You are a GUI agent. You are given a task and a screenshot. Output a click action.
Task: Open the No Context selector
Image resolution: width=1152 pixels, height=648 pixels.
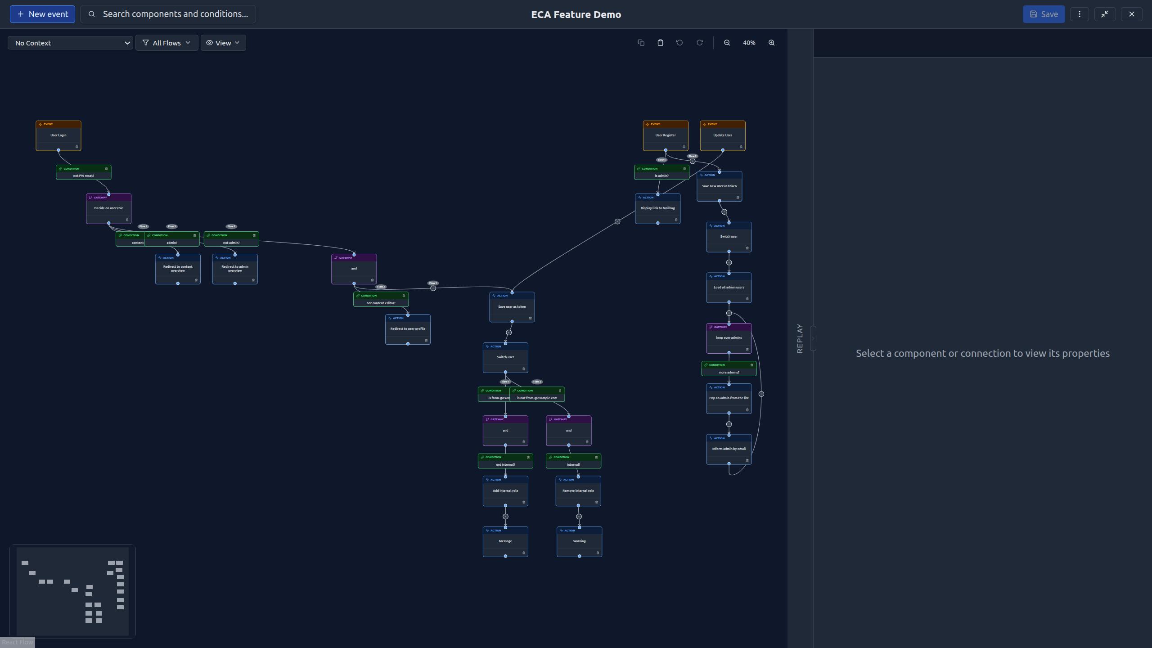pos(70,43)
